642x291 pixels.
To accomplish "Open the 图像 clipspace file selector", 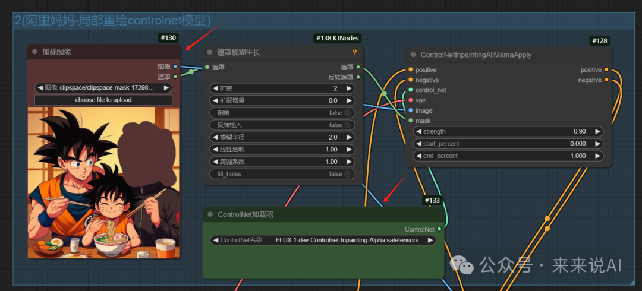I will [103, 87].
